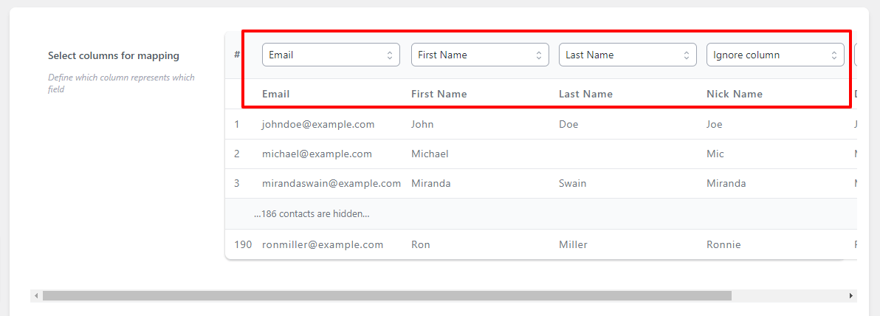Open the Email column mapping dropdown

(331, 55)
